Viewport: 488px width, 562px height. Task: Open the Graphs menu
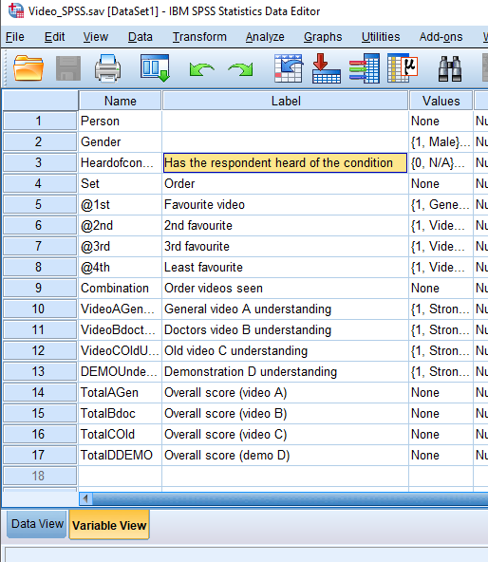pos(323,37)
